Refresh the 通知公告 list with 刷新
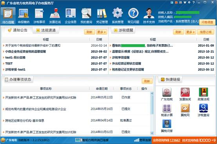Image resolution: width=217 pixels, height=144 pixels. point(89,32)
